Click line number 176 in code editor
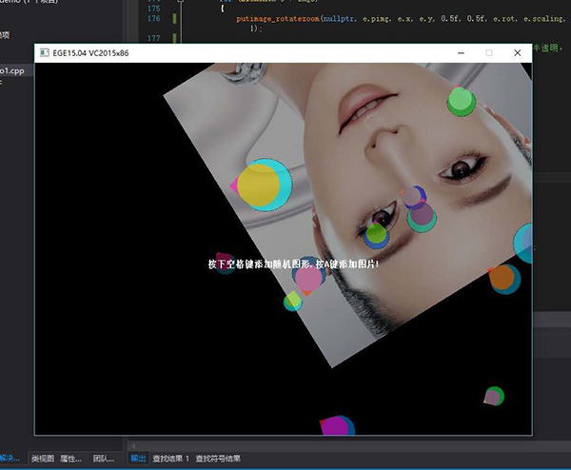The width and height of the screenshot is (571, 470). tap(153, 18)
